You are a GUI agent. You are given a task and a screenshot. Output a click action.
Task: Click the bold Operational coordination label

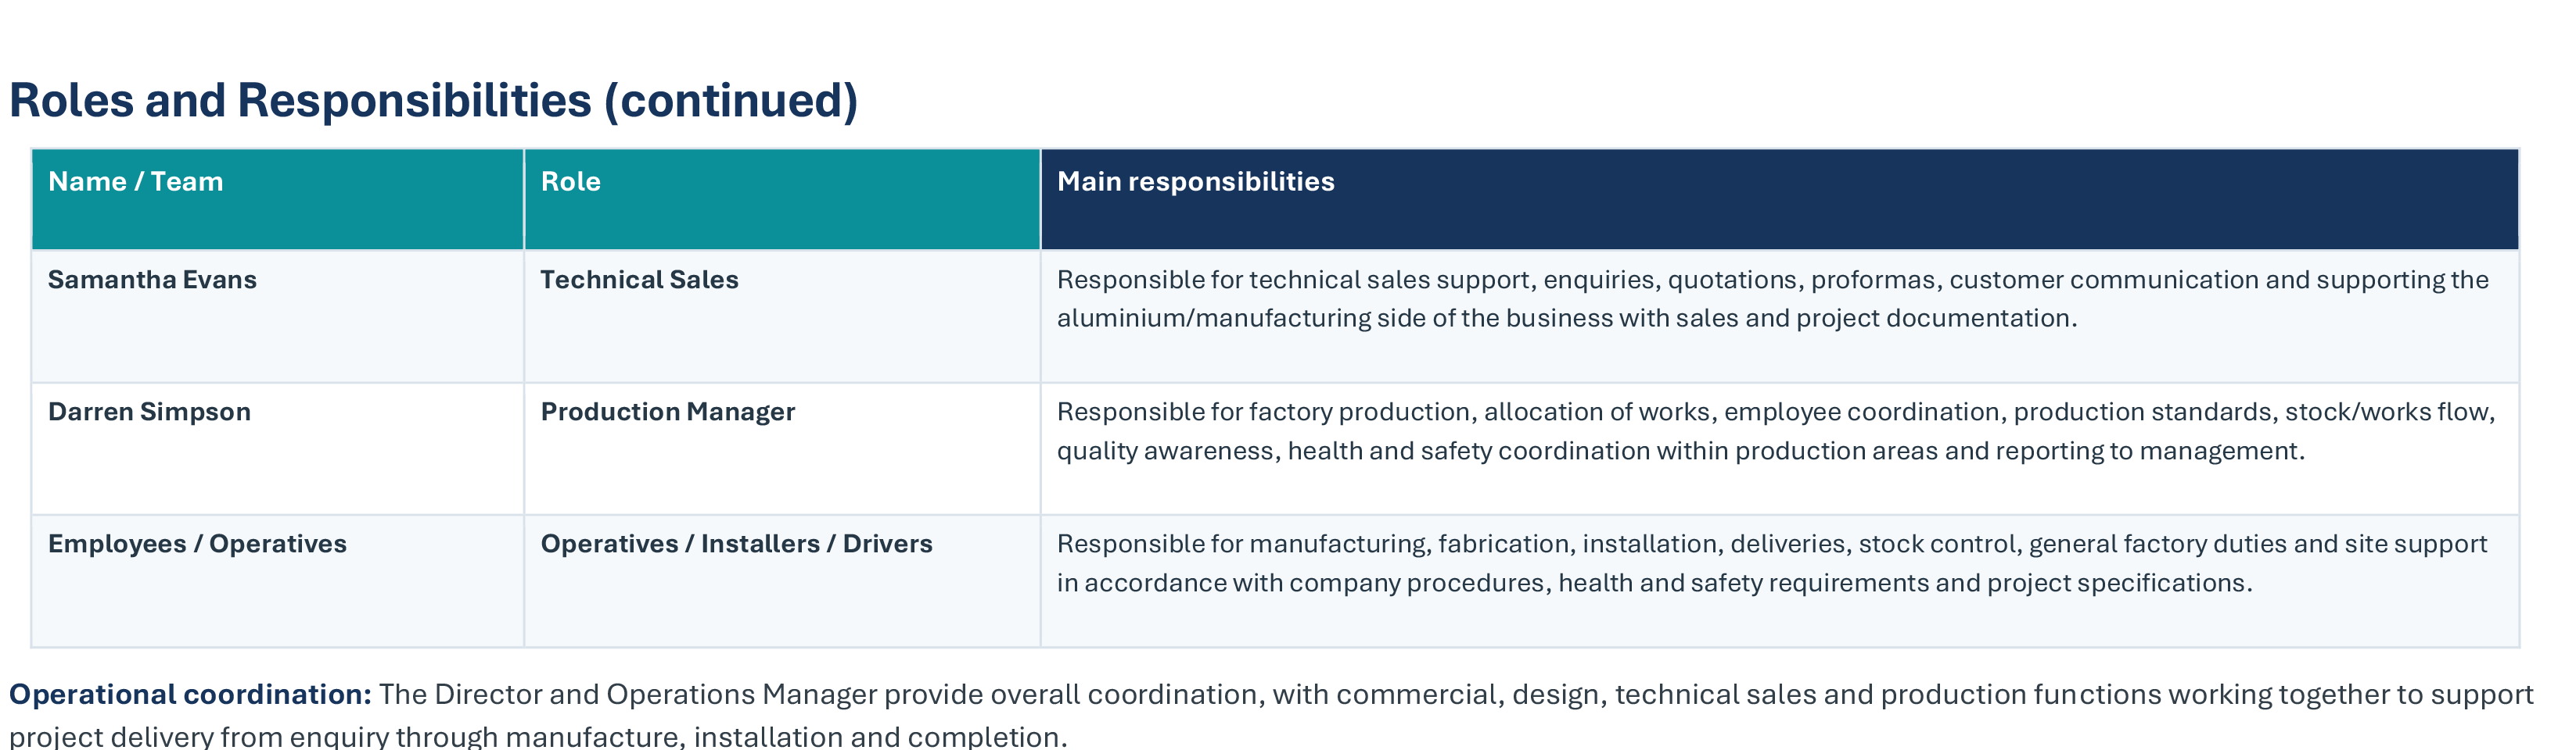190,694
